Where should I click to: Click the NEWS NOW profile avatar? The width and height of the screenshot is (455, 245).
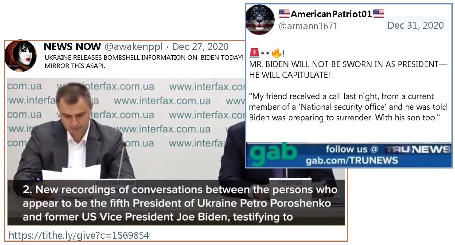(x=21, y=56)
